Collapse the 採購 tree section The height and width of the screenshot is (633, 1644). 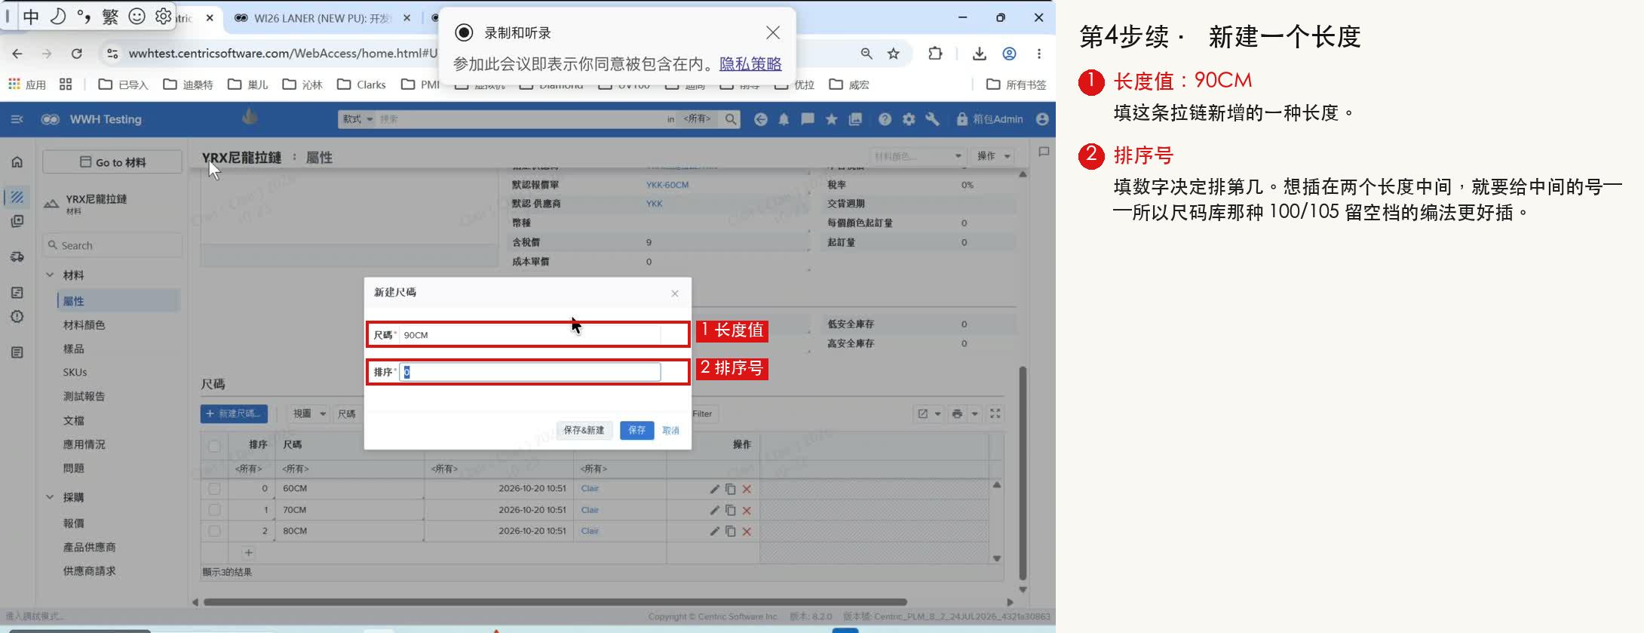tap(50, 497)
